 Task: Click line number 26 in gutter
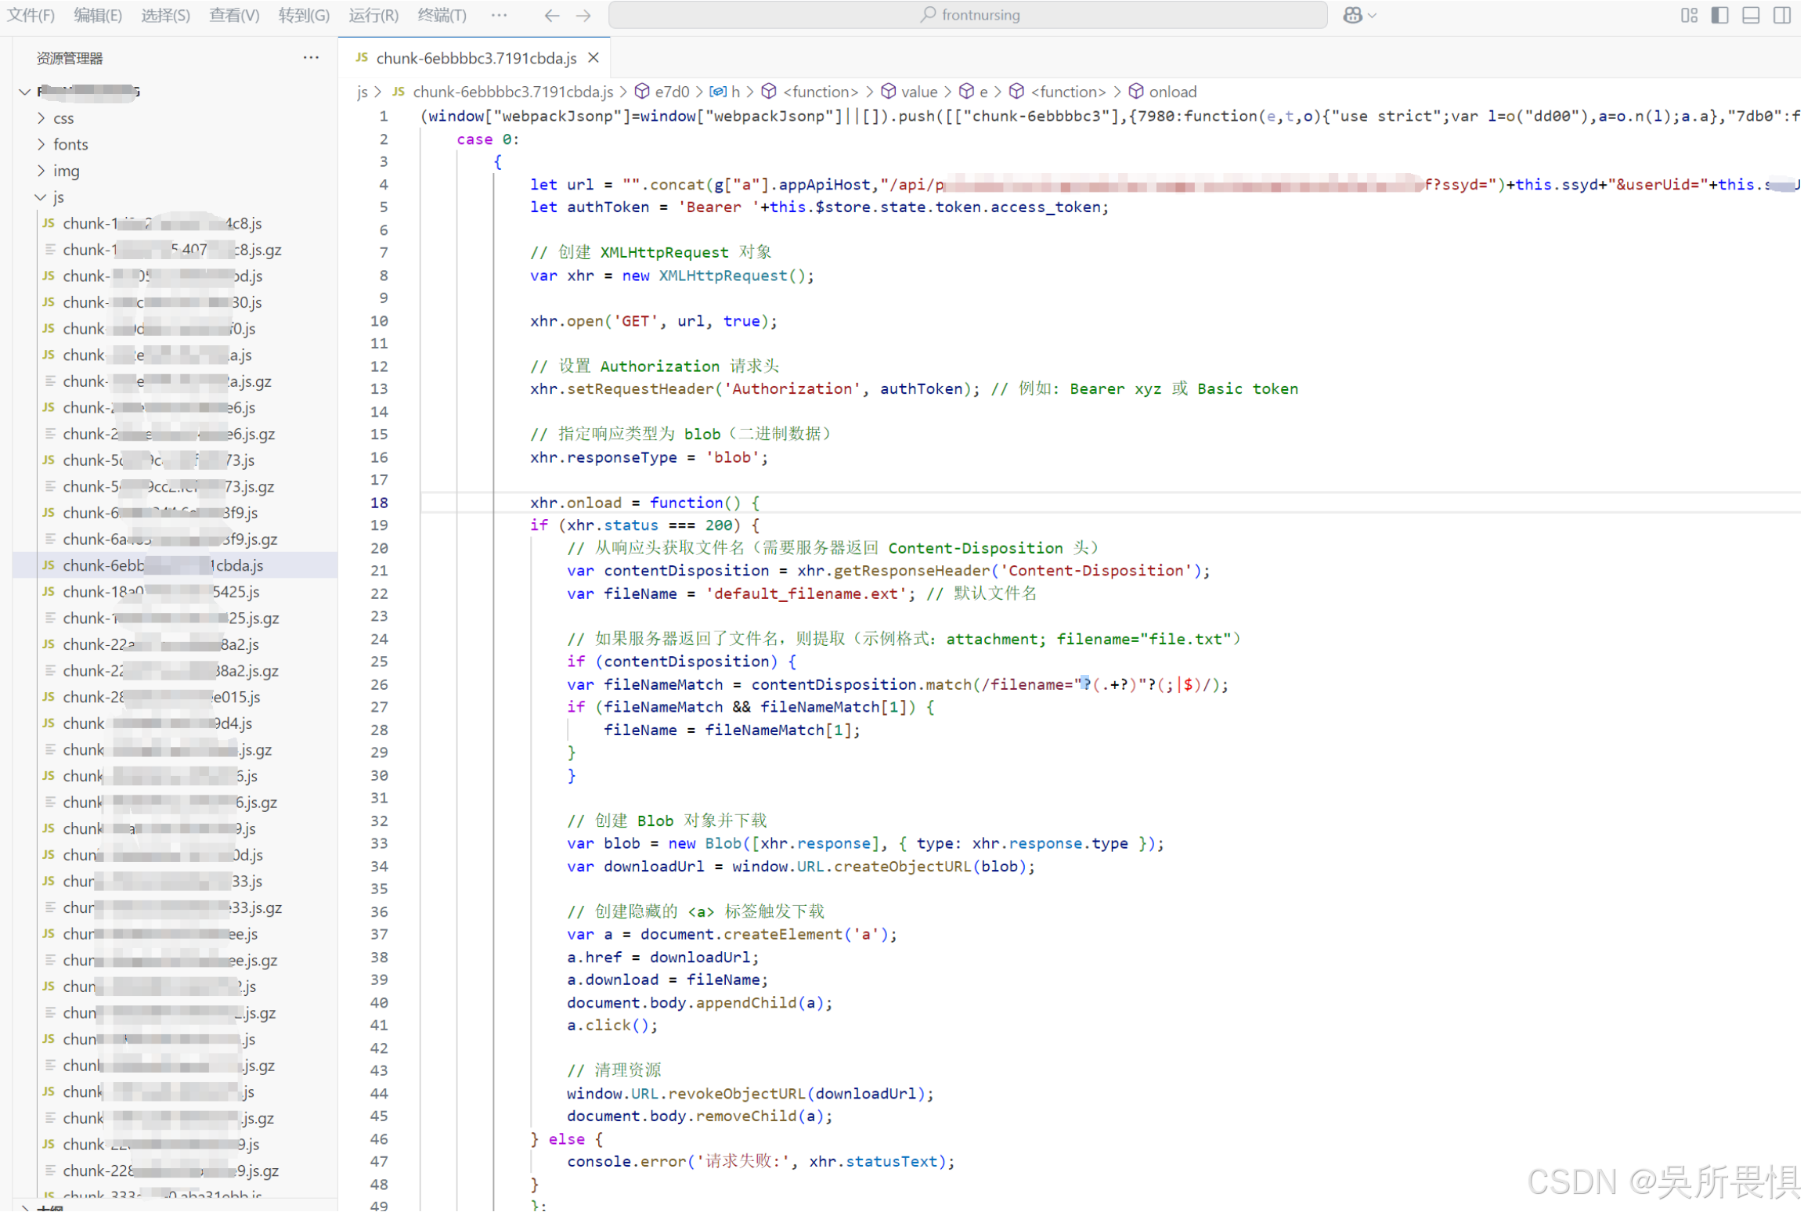click(380, 685)
